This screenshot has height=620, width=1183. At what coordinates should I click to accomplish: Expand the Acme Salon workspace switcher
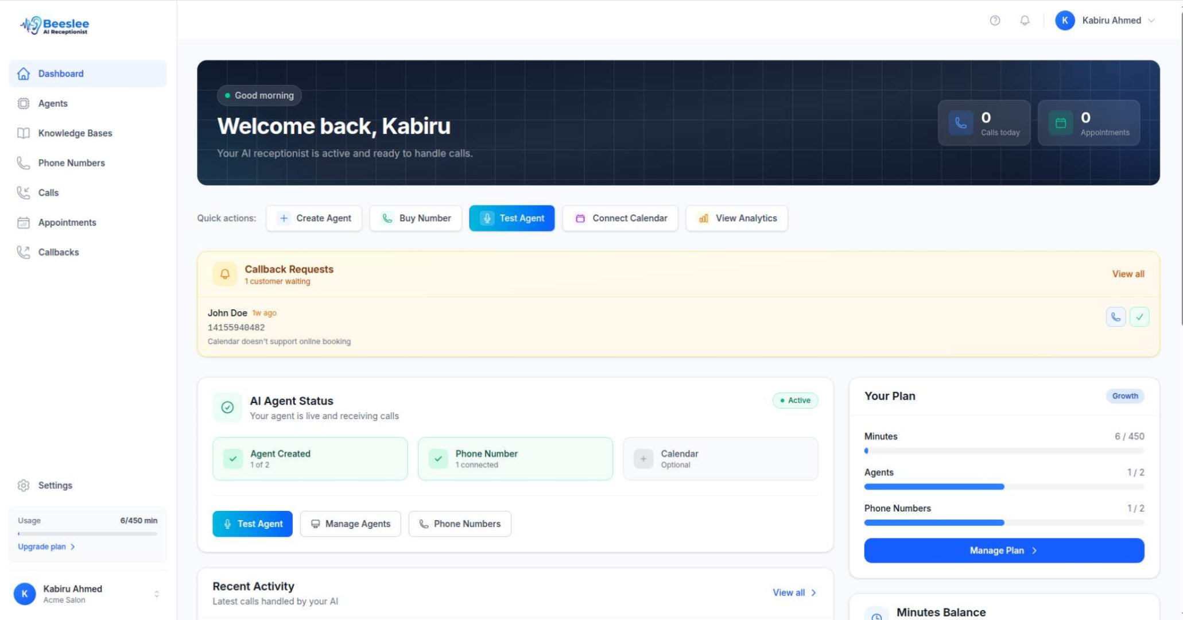pos(156,594)
